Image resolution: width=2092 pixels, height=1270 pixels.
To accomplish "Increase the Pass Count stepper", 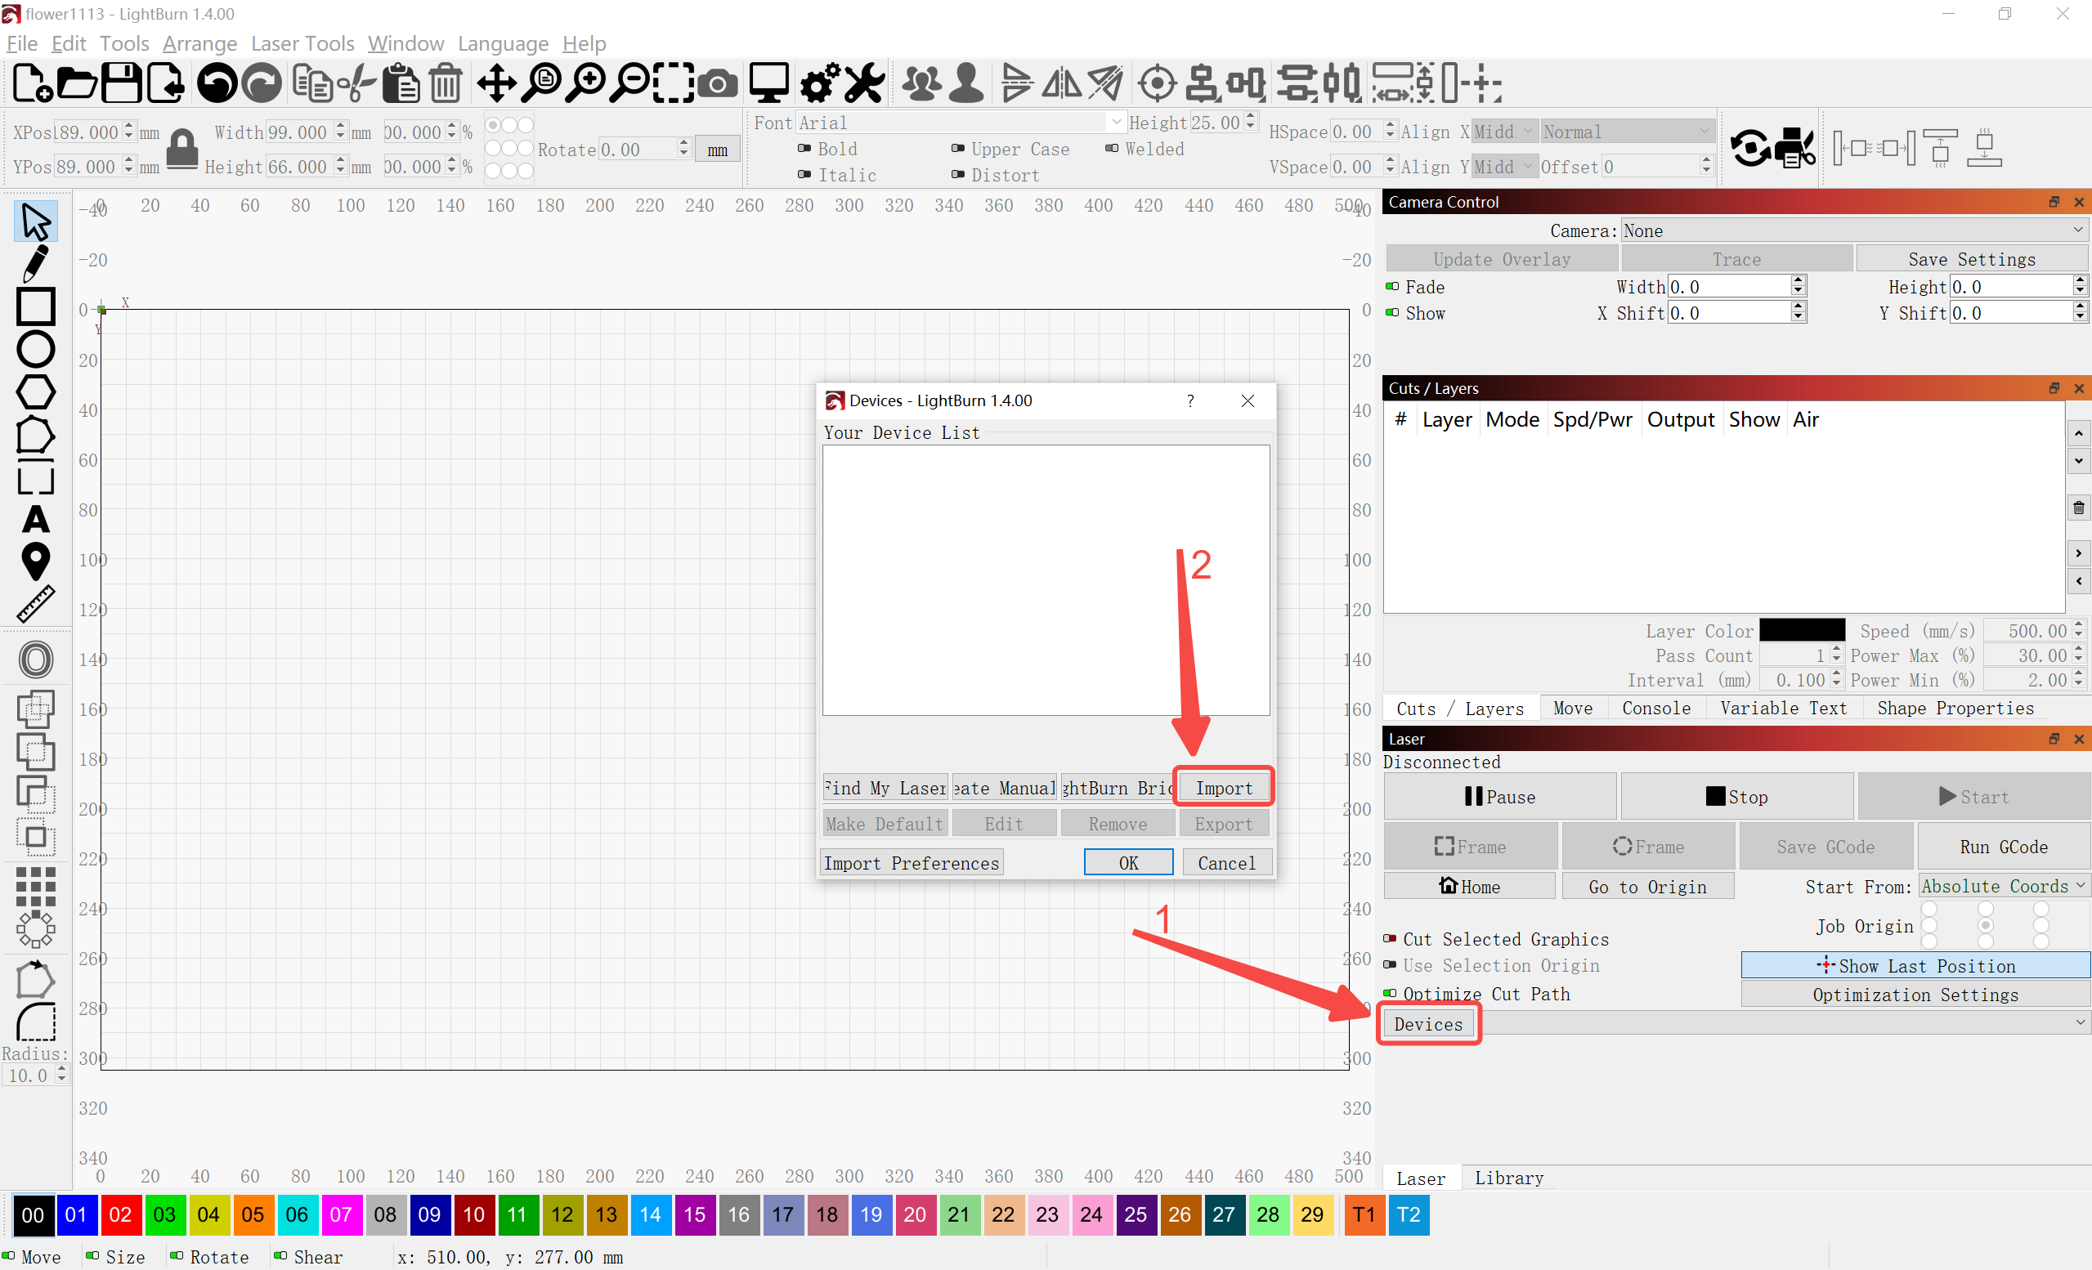I will coord(1836,651).
